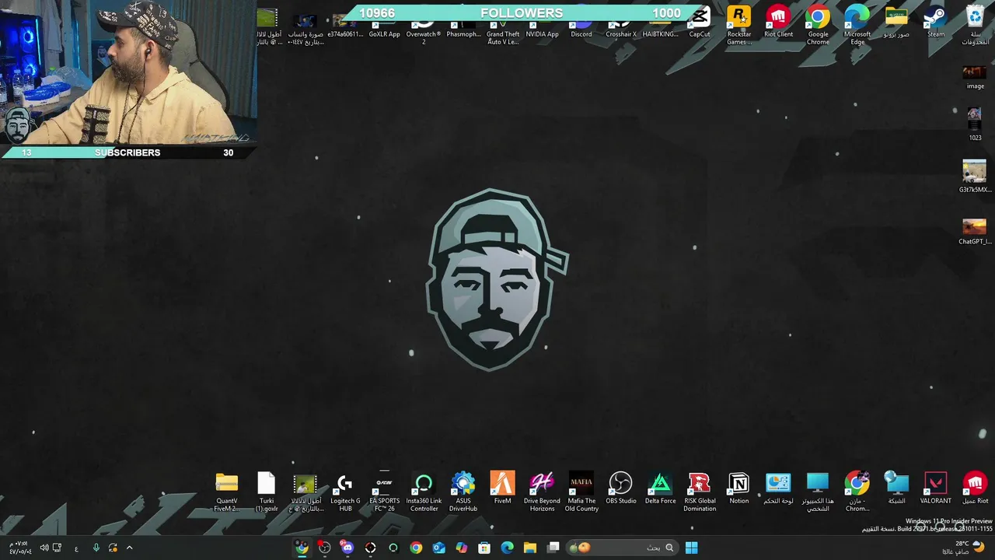Click the taskbar search box

(x=622, y=548)
